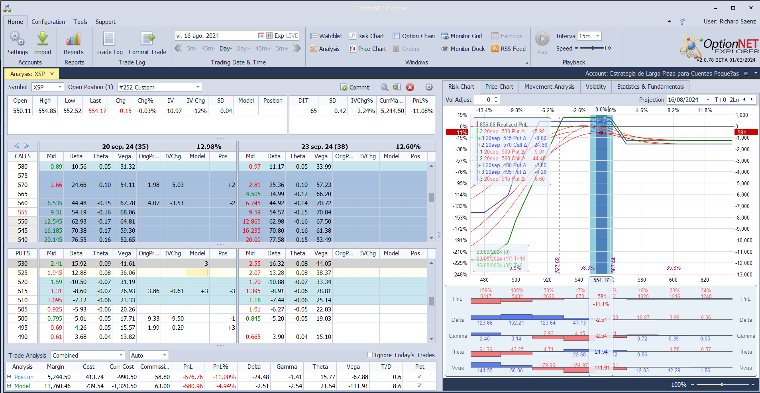The width and height of the screenshot is (760, 393).
Task: Open the Open Position #252 Custom dropdown
Action: (x=198, y=87)
